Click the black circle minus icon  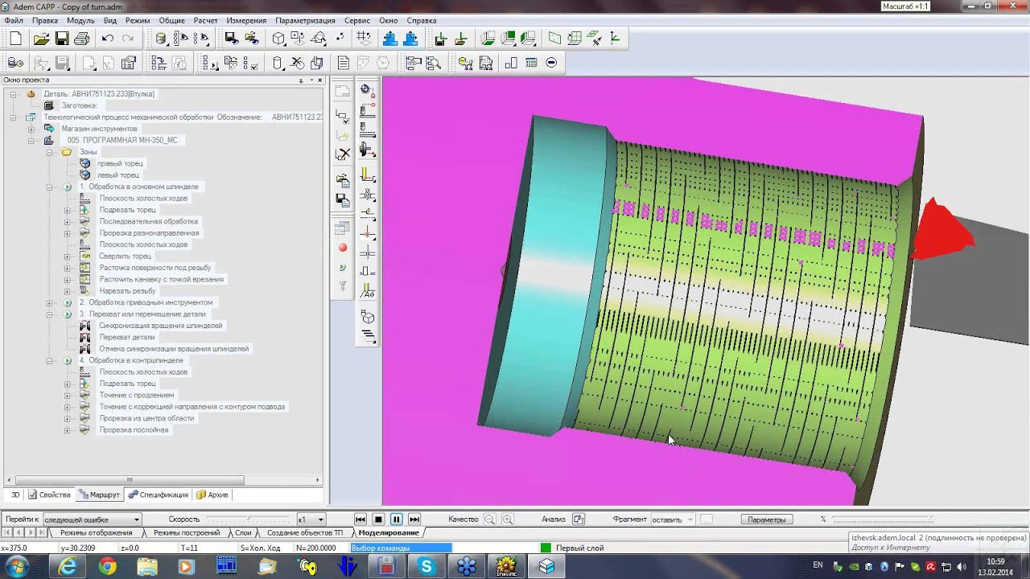click(x=551, y=63)
